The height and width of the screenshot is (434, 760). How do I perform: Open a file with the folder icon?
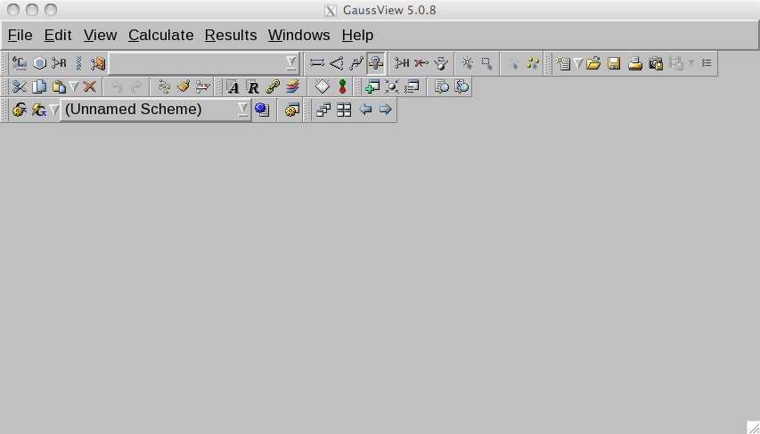click(x=593, y=63)
